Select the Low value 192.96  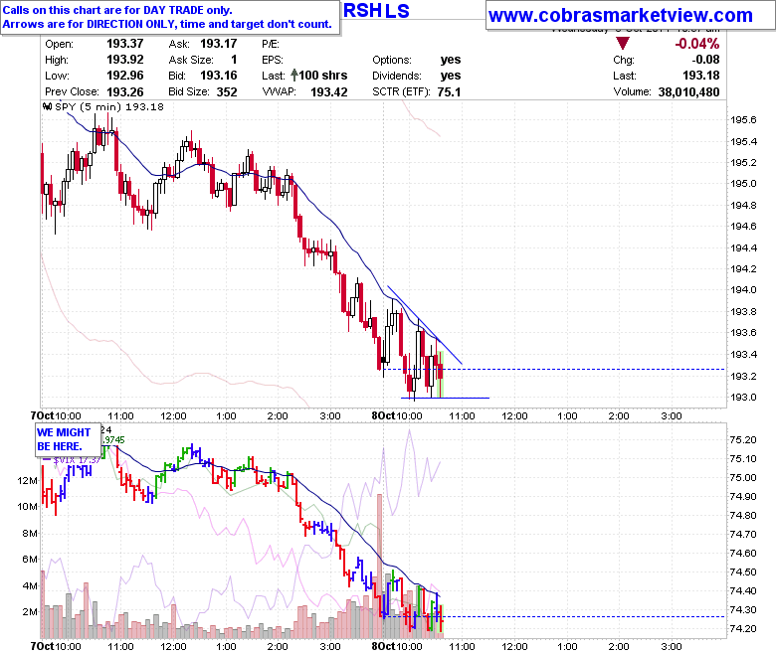(125, 76)
